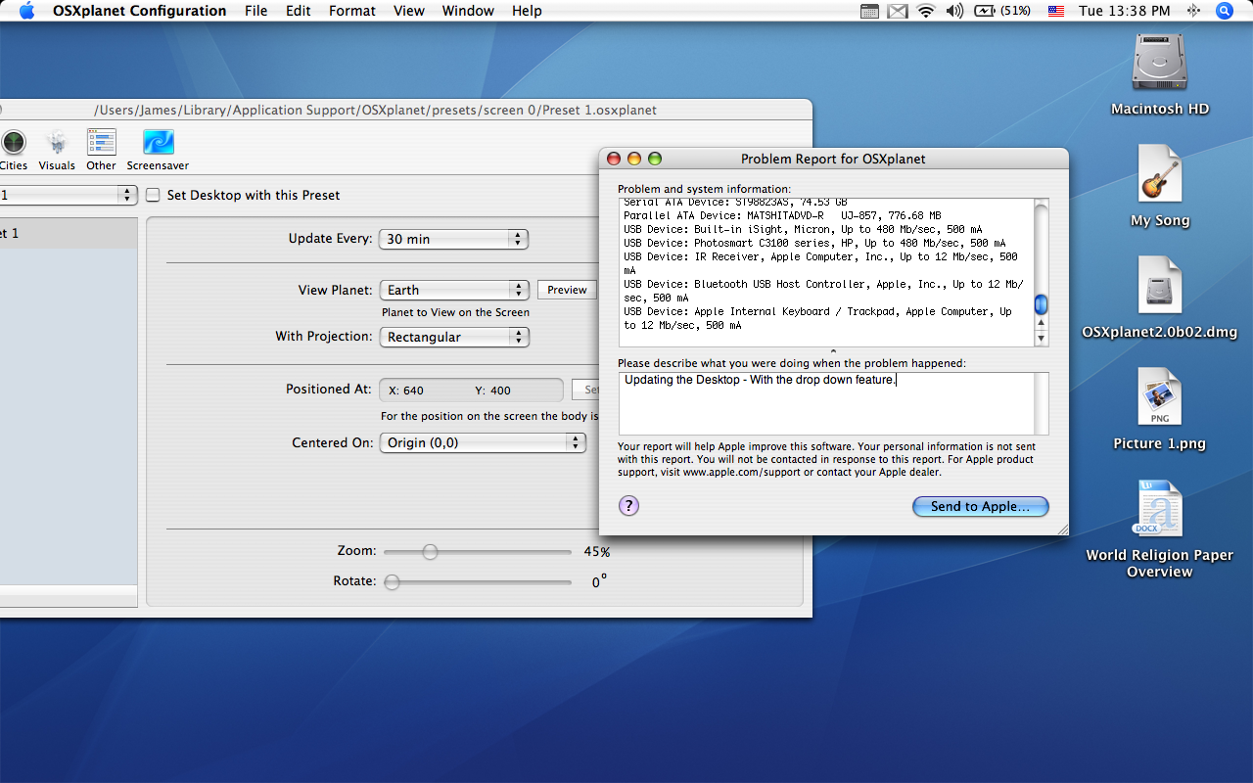
Task: Select the My Song desktop file
Action: 1160,186
